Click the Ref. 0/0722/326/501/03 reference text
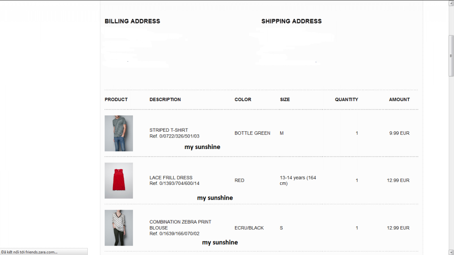454x255 pixels. click(175, 136)
